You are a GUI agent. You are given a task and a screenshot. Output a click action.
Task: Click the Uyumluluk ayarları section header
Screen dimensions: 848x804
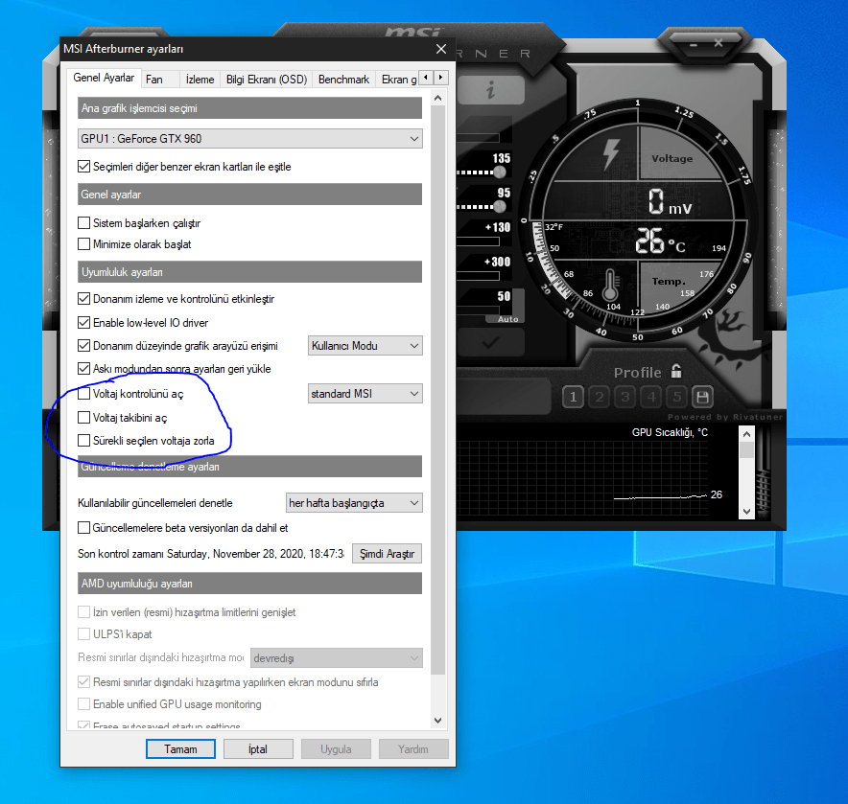tap(249, 272)
